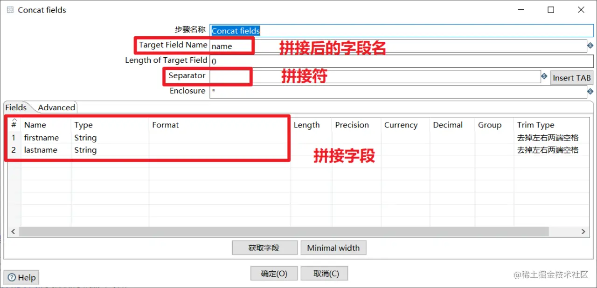Click the Concat fields window title icon

point(10,10)
